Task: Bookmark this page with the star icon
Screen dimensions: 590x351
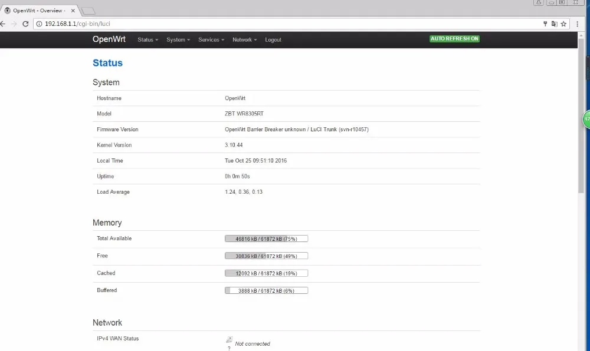Action: [563, 24]
